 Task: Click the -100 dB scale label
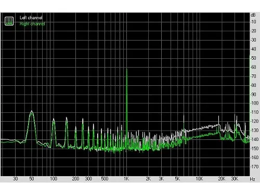coord(254,103)
